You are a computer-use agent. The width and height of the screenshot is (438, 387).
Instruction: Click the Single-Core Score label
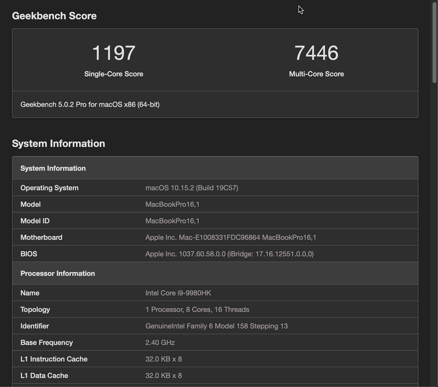114,74
